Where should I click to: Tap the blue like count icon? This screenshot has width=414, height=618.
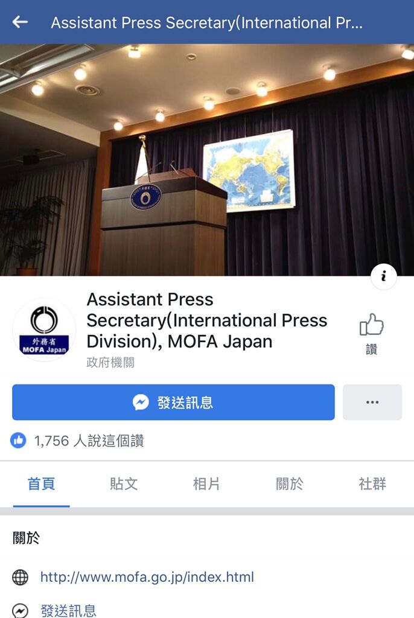tap(18, 440)
